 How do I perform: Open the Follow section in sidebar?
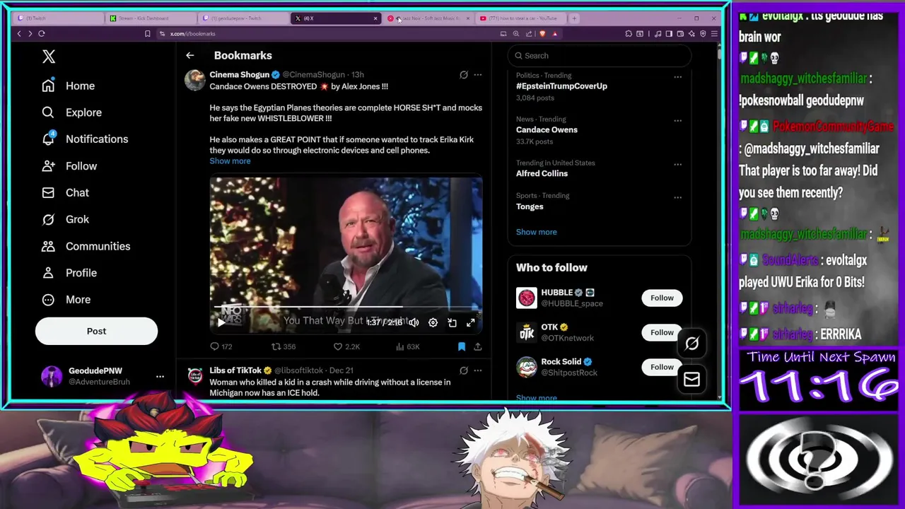tap(69, 166)
